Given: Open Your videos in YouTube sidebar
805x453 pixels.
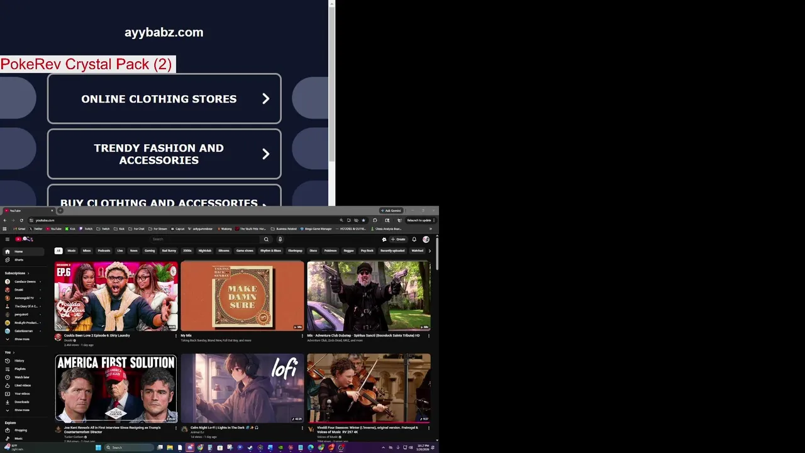Looking at the screenshot, I should (22, 393).
